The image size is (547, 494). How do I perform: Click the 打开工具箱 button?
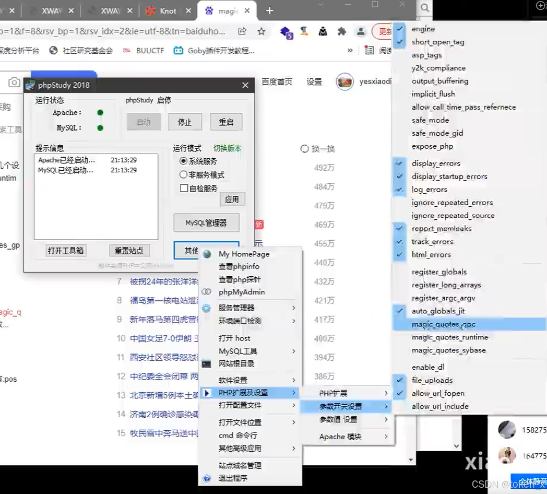pos(66,250)
